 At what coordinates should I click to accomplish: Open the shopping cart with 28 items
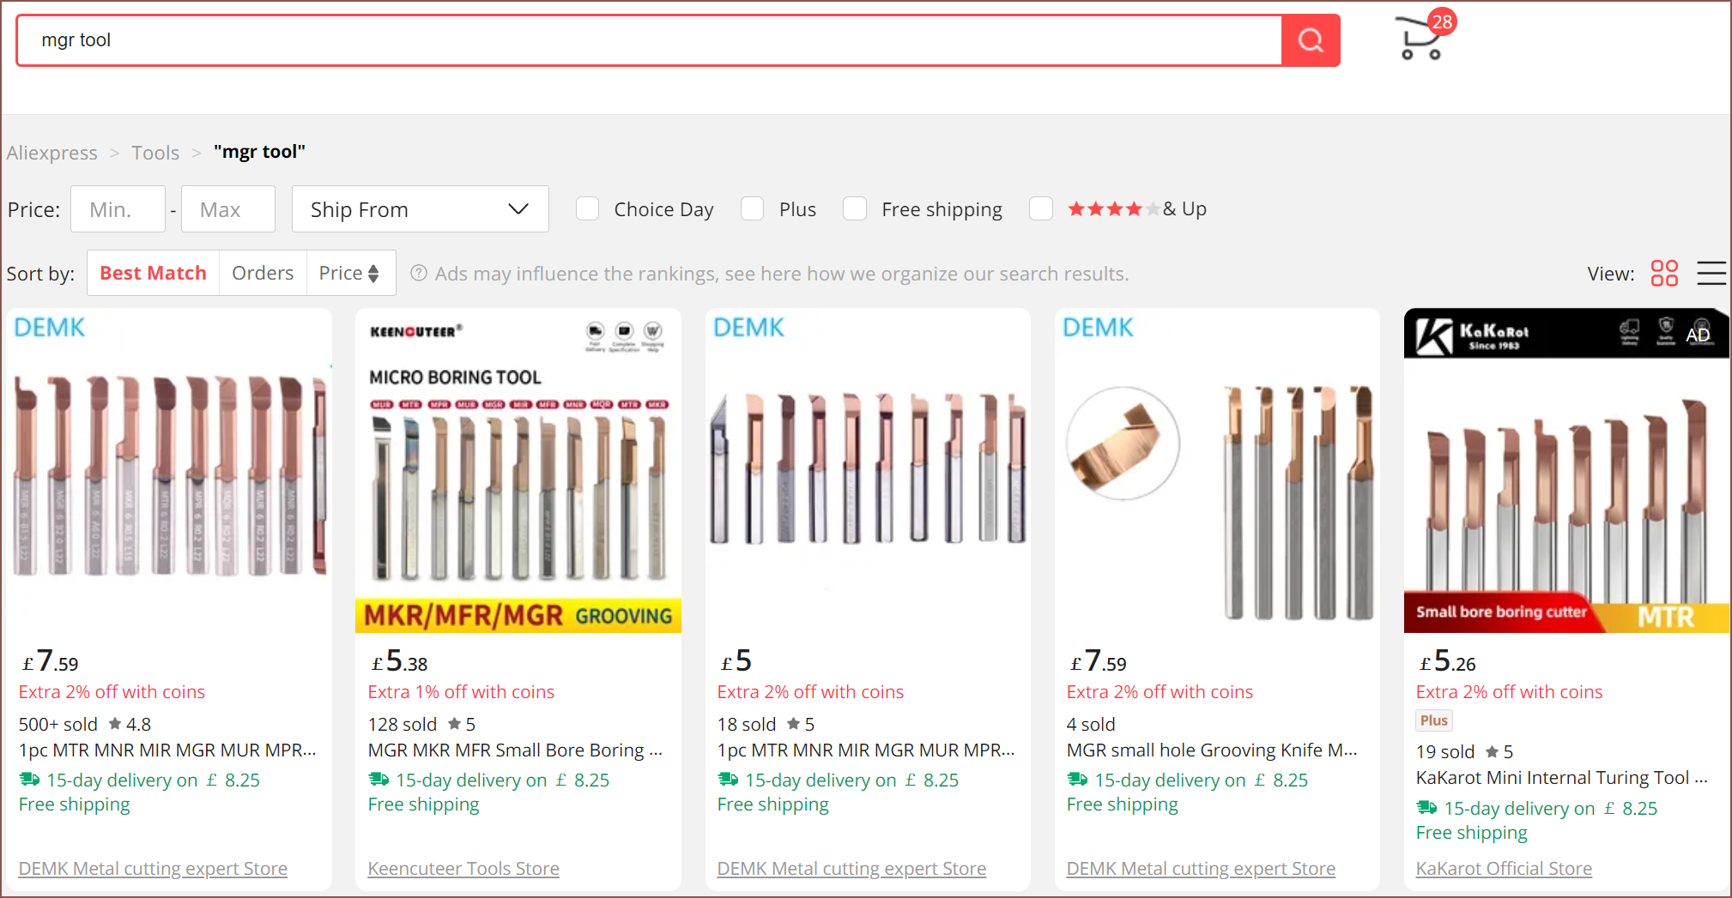tap(1421, 38)
